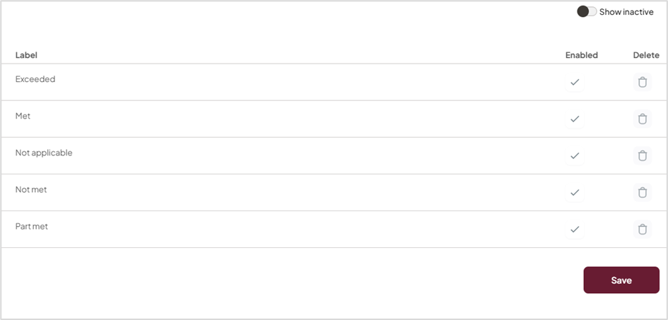Remove the Not applicable label
The height and width of the screenshot is (320, 668).
point(643,155)
